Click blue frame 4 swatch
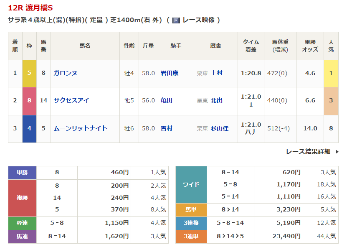Screen dimensions: 347x247 pos(29,128)
